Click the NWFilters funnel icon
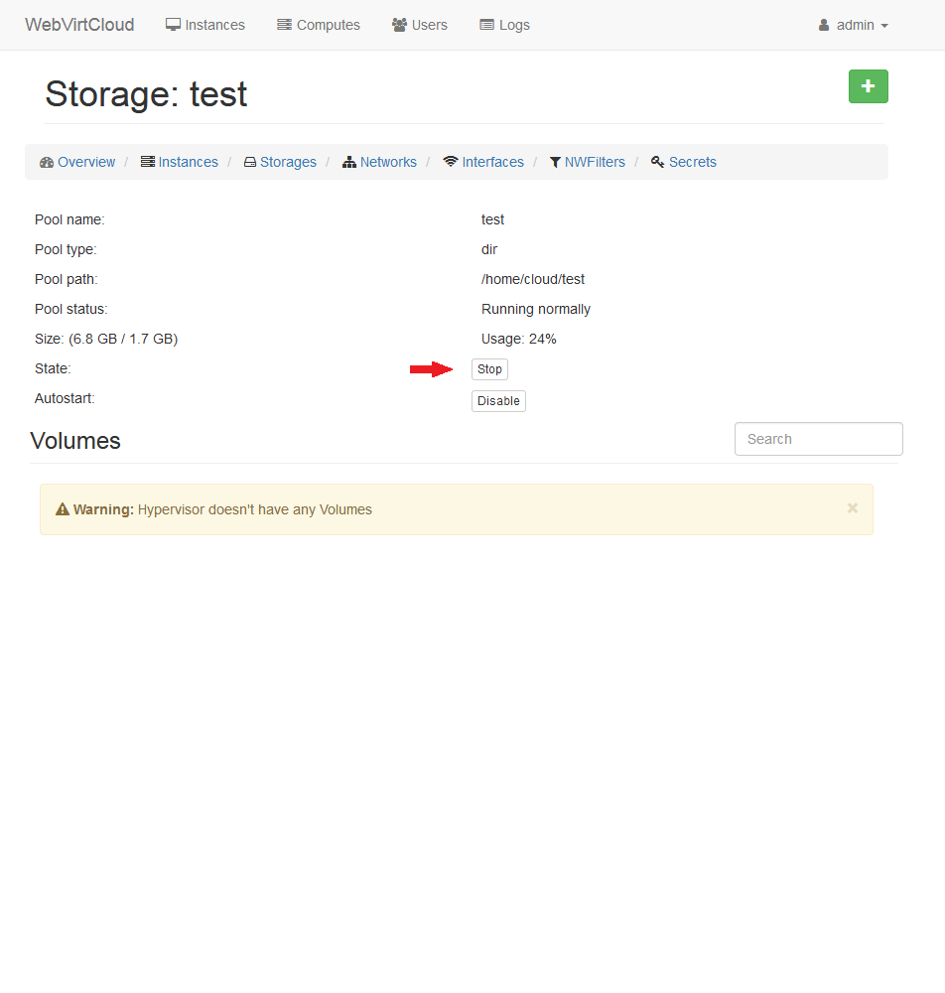Viewport: 945px width, 993px height. click(555, 162)
